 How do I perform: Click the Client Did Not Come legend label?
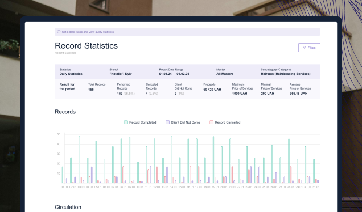point(186,122)
